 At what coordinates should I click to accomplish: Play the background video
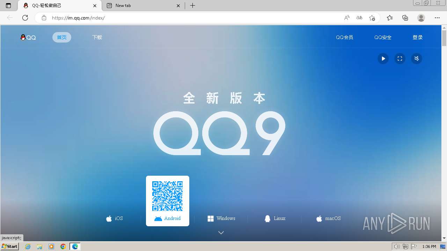click(383, 59)
